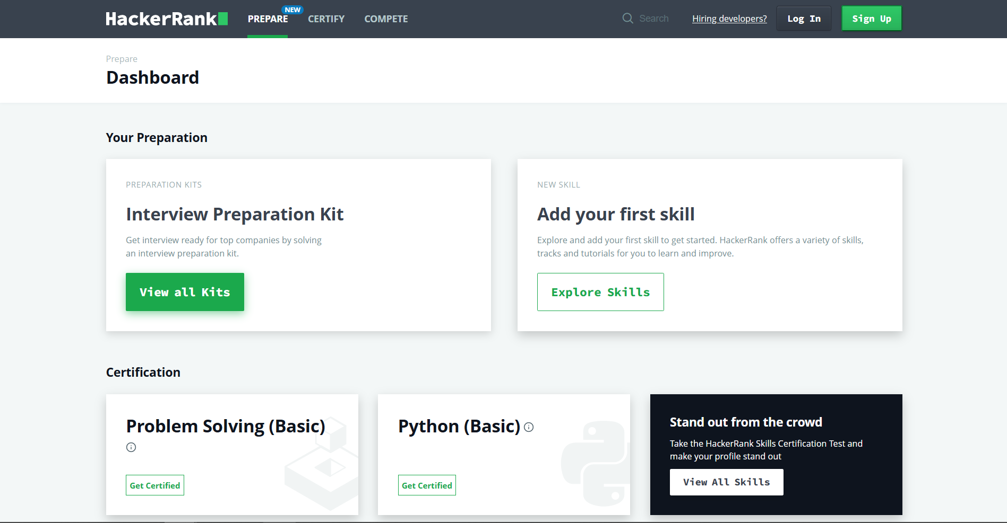Click the Sign Up button
The height and width of the screenshot is (523, 1007).
871,18
